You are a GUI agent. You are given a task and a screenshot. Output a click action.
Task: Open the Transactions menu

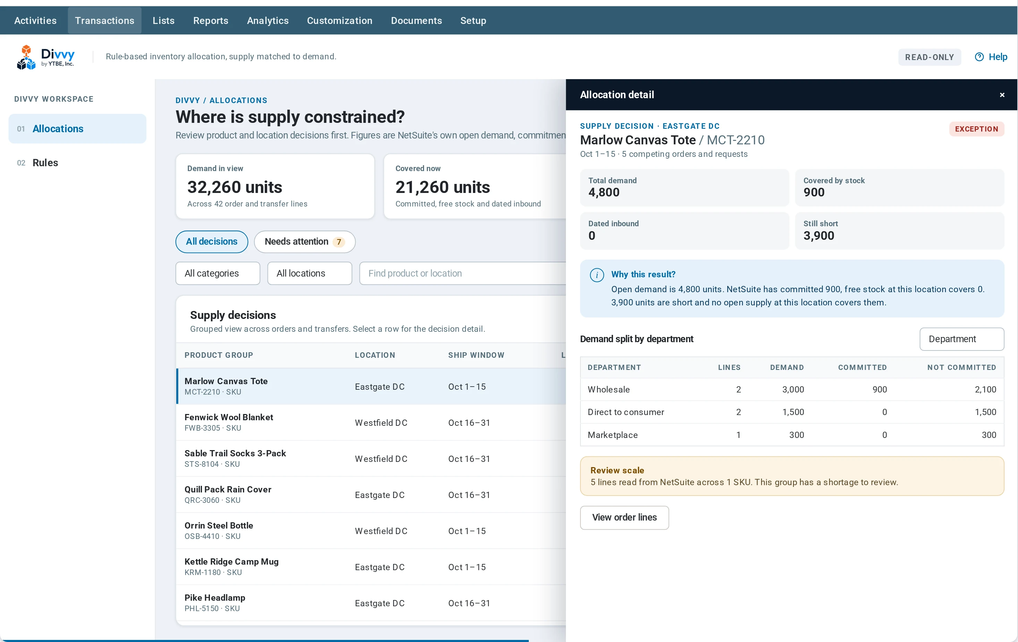coord(104,20)
